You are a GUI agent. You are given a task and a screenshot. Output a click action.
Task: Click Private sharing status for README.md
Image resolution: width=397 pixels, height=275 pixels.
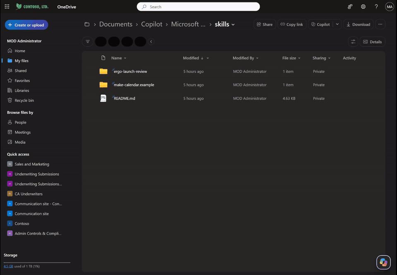pos(318,98)
